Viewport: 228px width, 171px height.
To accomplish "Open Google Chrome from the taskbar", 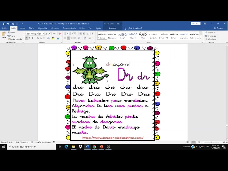I will 94,147.
